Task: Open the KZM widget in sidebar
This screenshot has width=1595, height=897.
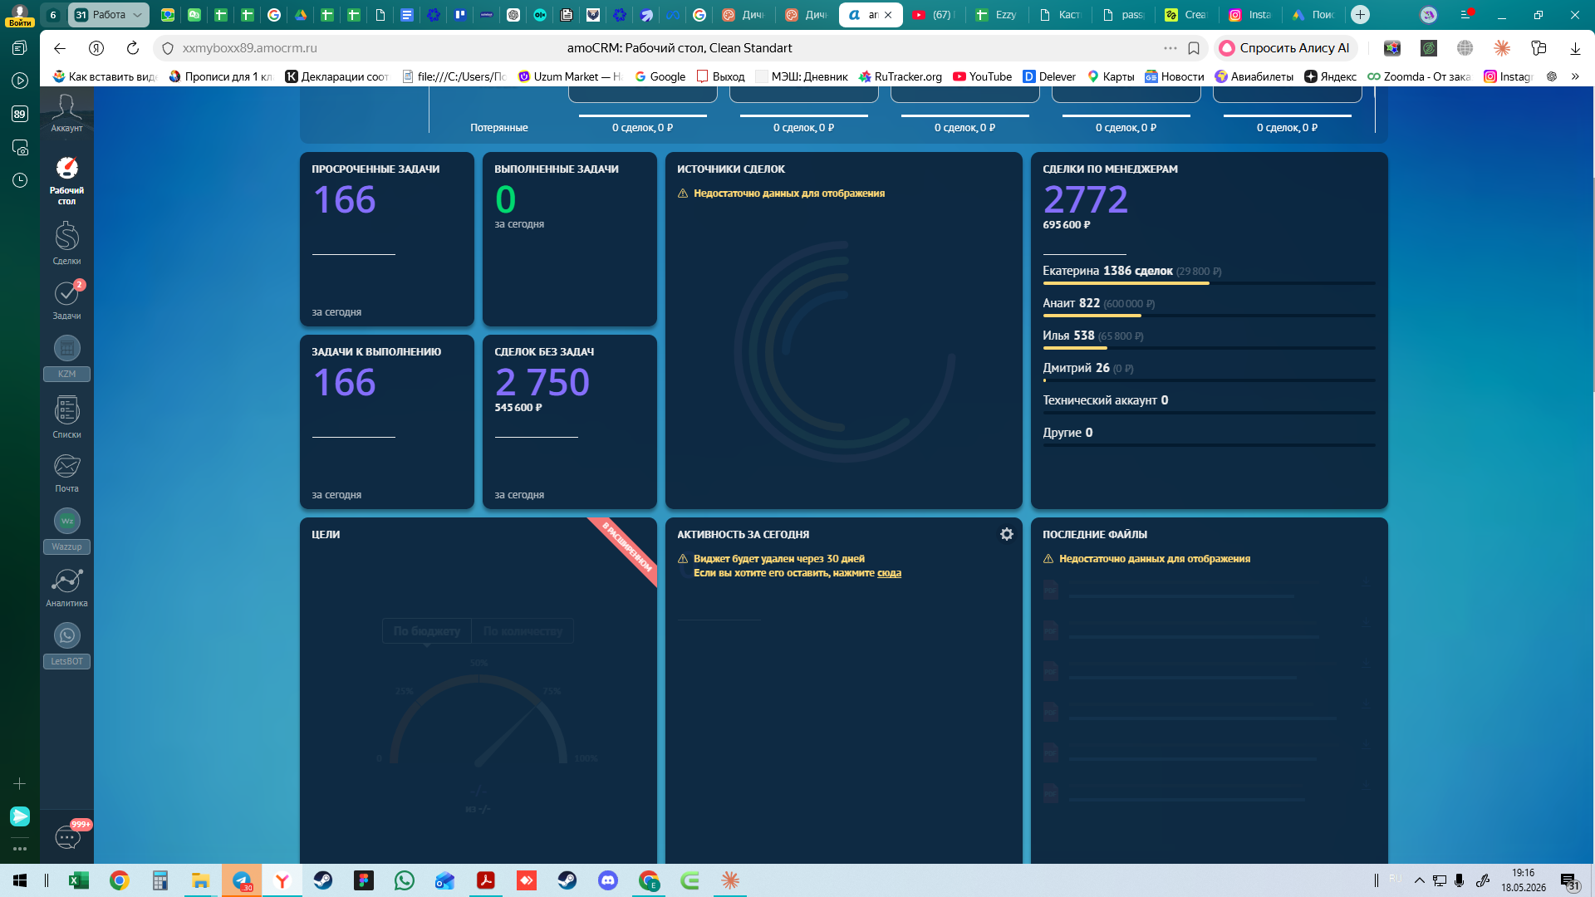Action: (66, 357)
